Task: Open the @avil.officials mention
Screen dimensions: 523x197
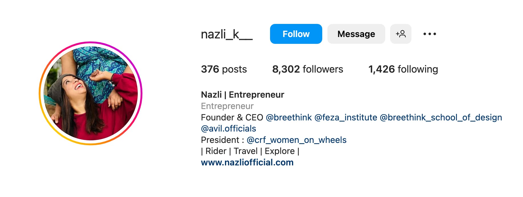Action: (228, 129)
